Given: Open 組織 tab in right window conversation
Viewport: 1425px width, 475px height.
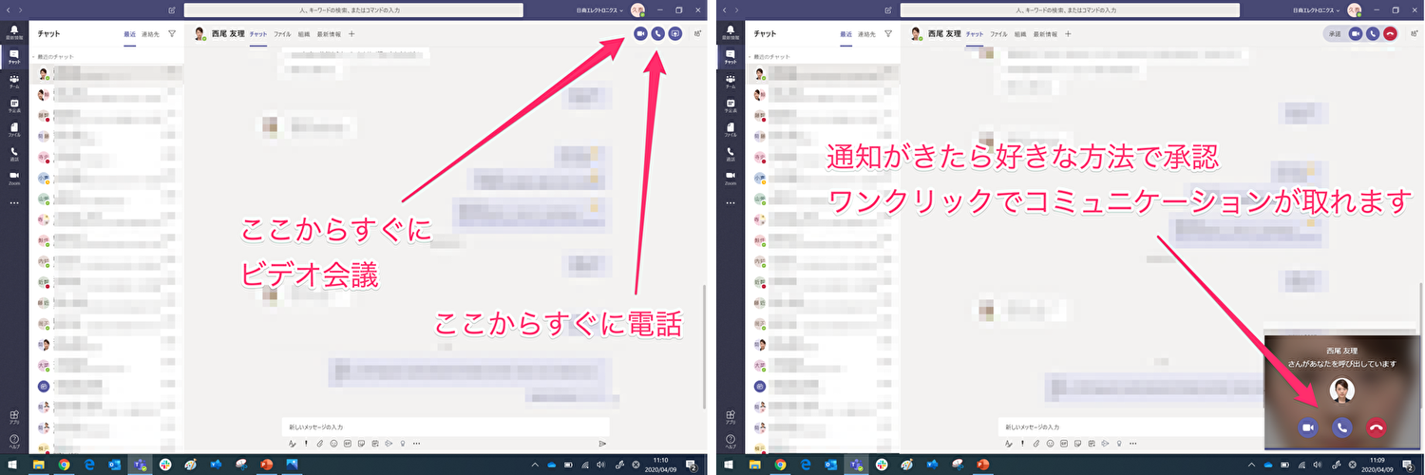Looking at the screenshot, I should (x=1020, y=33).
